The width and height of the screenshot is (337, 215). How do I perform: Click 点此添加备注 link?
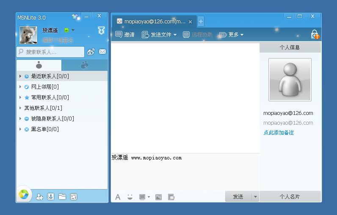(279, 133)
